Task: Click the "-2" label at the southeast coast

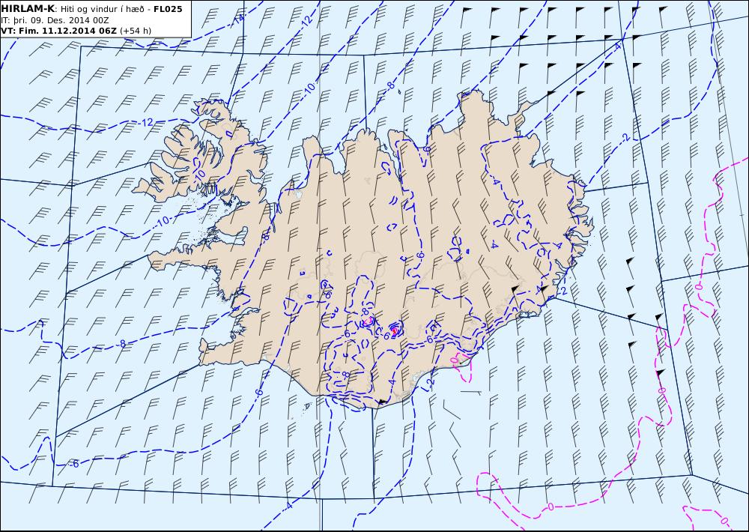Action: 562,291
